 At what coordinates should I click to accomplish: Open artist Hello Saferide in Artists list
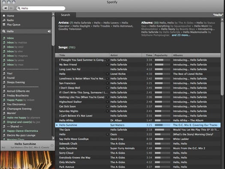point(82,23)
